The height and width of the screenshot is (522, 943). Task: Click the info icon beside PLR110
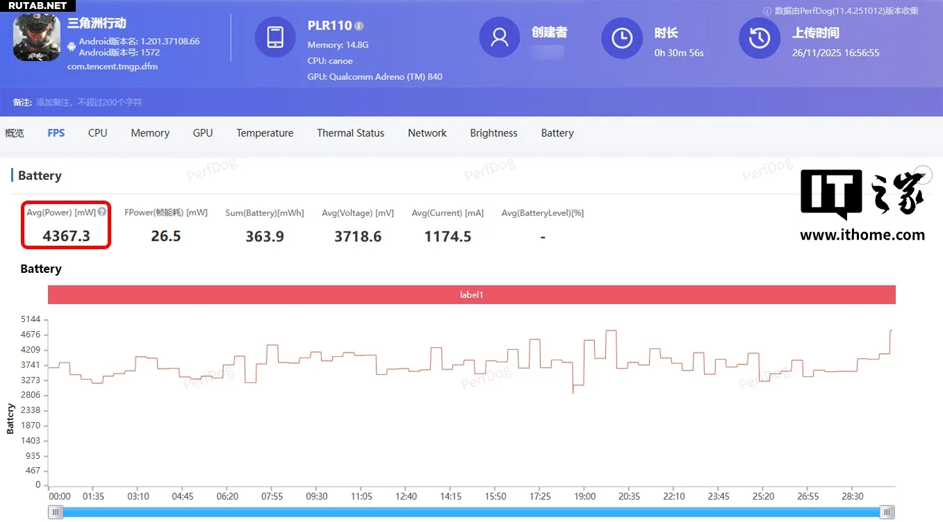(359, 26)
